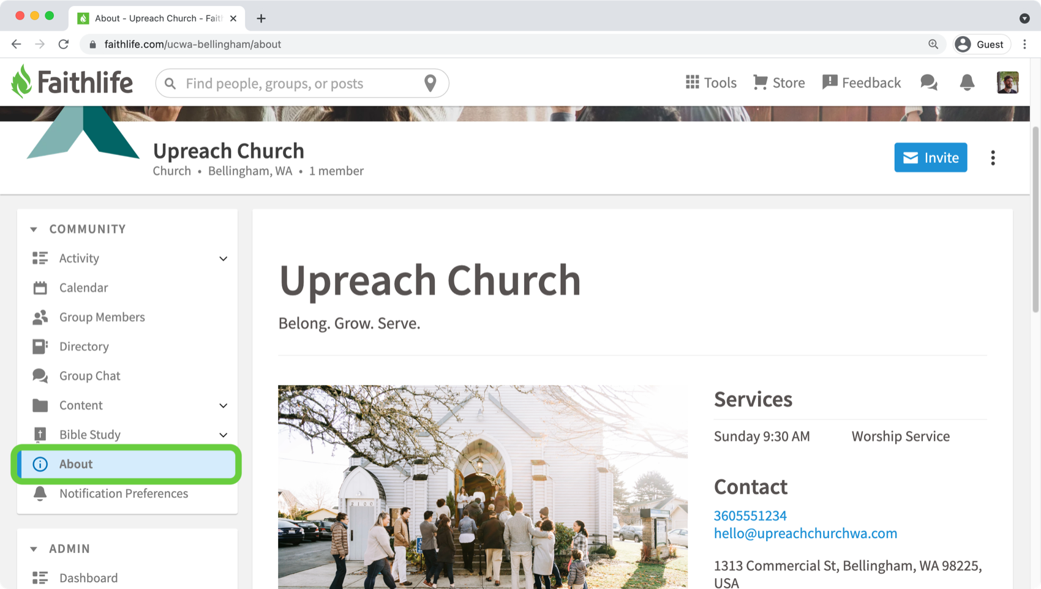
Task: Open the Guest profile menu
Action: pos(981,44)
